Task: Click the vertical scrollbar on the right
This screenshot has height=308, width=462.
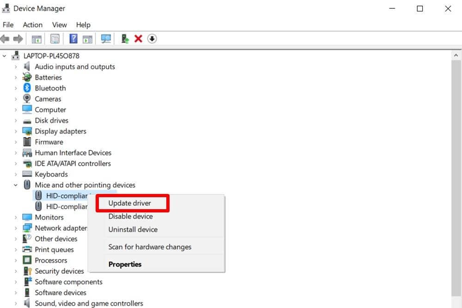Action: click(x=456, y=175)
